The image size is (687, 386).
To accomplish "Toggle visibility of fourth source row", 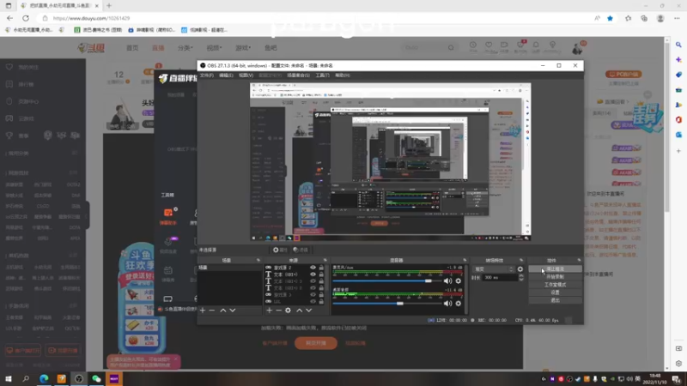I will coord(313,288).
